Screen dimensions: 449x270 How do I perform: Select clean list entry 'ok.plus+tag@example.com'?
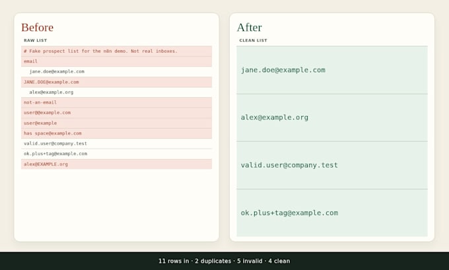pos(332,213)
